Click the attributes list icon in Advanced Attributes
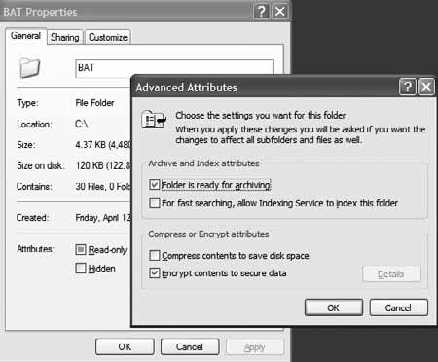The height and width of the screenshot is (362, 438). (154, 120)
